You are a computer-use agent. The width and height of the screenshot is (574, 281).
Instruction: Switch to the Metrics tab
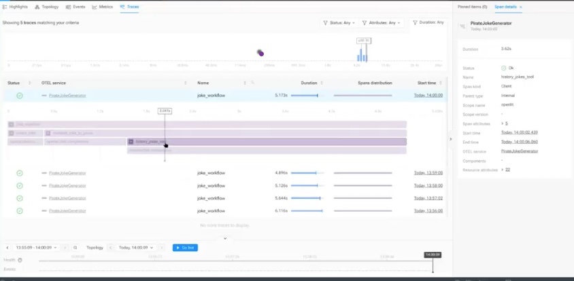(x=103, y=6)
